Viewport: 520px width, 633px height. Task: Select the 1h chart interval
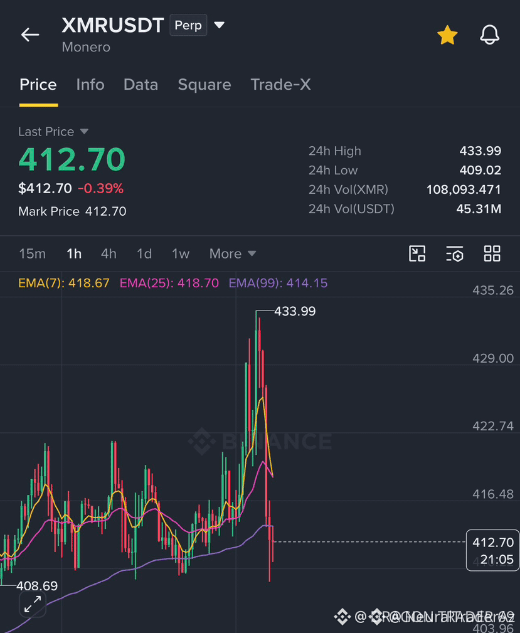(x=74, y=253)
